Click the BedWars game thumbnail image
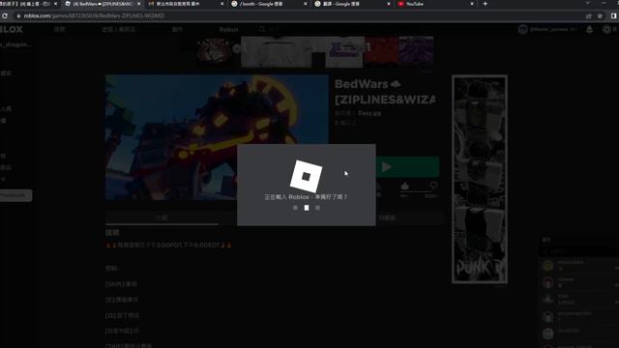The width and height of the screenshot is (619, 348). 217,137
